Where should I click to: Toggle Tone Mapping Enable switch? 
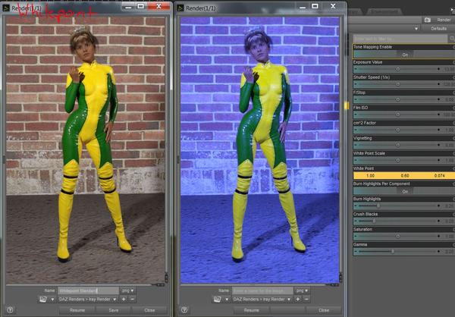[404, 55]
